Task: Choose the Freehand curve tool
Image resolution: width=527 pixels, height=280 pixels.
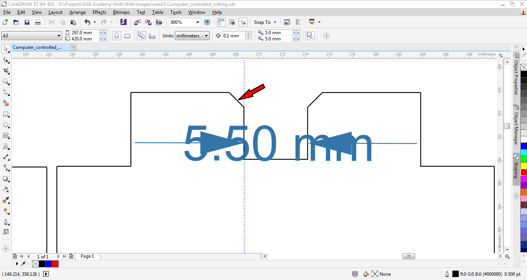Action: click(x=6, y=92)
